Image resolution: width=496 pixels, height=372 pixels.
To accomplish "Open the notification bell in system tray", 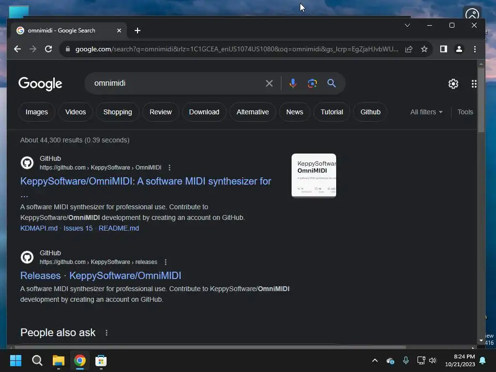I will pyautogui.click(x=483, y=360).
